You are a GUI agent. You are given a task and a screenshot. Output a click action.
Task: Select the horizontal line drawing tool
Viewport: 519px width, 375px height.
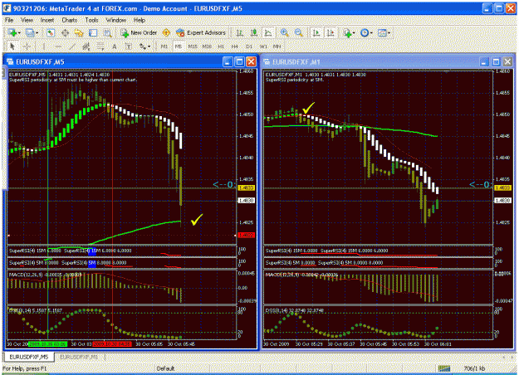pyautogui.click(x=58, y=46)
